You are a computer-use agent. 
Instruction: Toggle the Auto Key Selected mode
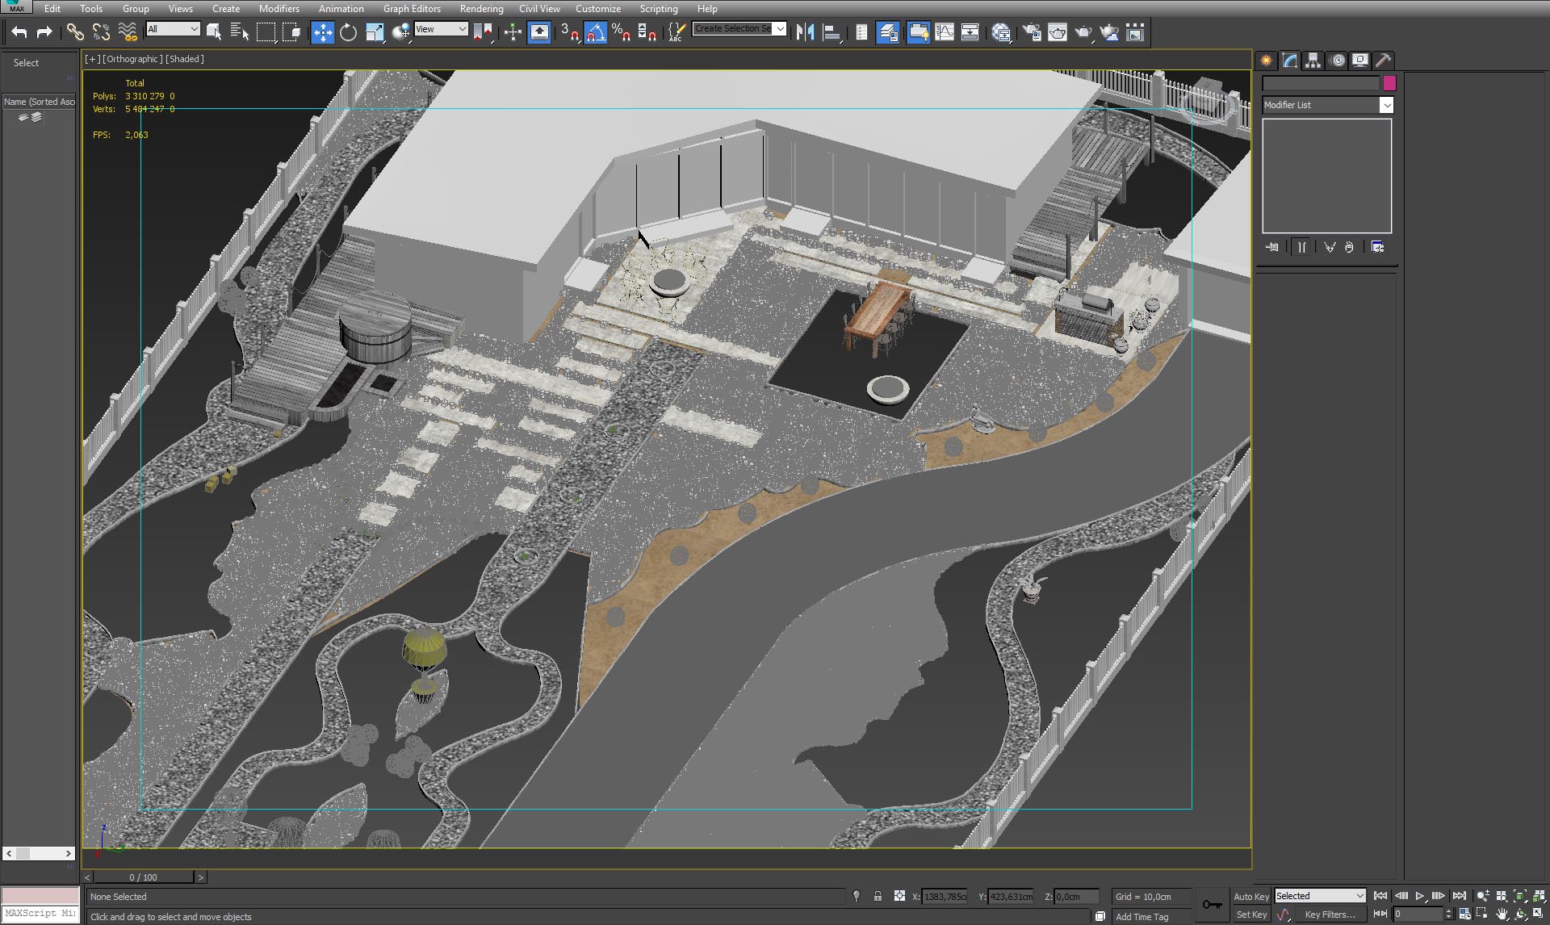click(x=1254, y=895)
